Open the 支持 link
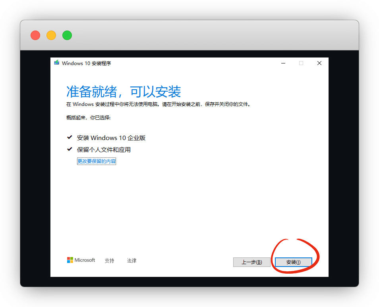 coord(109,261)
